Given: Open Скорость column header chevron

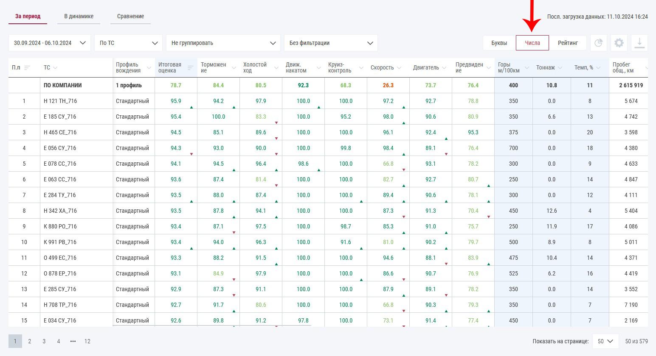Looking at the screenshot, I should (x=398, y=68).
